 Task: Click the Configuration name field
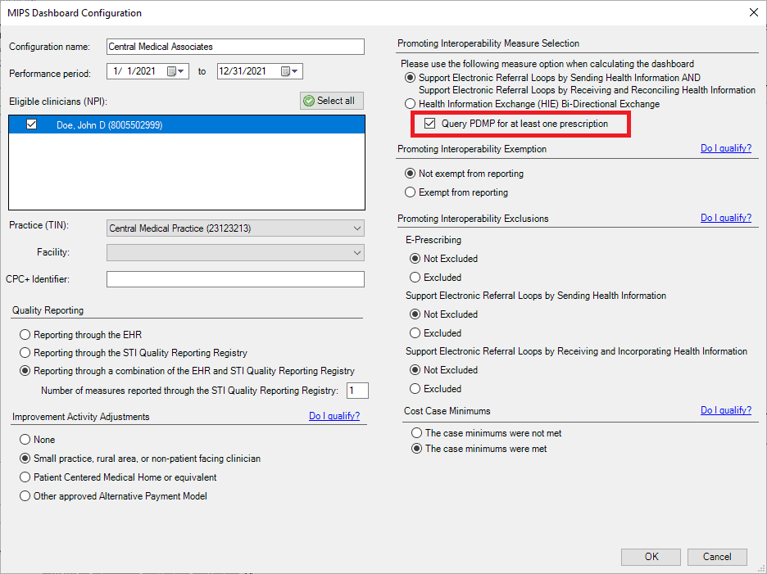click(235, 47)
